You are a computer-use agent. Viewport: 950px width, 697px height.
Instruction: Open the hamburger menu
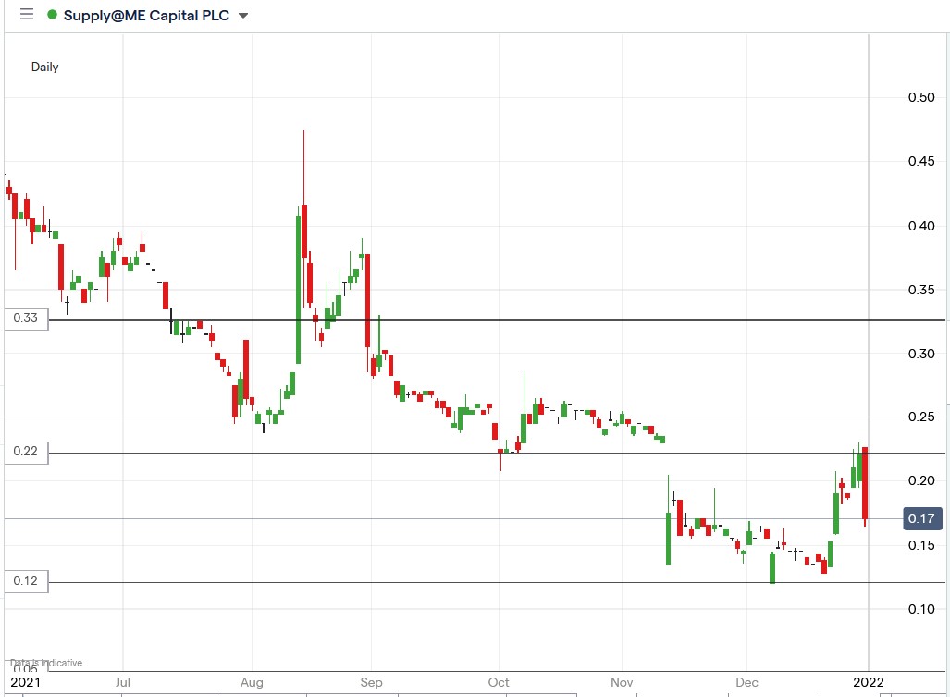(x=25, y=15)
